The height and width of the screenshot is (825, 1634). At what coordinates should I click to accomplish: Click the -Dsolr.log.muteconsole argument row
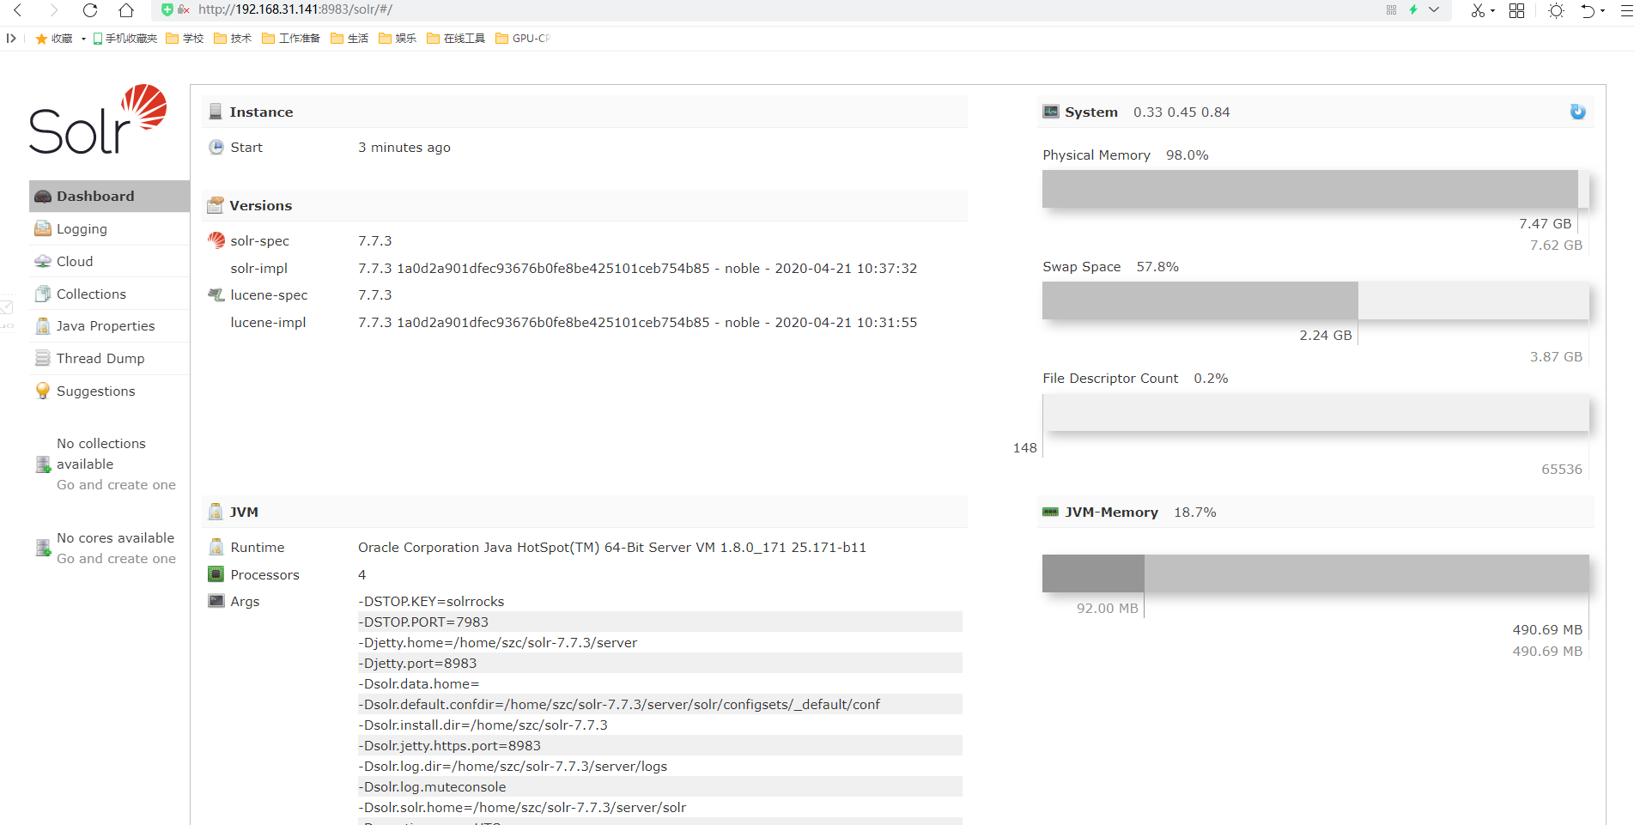click(659, 786)
